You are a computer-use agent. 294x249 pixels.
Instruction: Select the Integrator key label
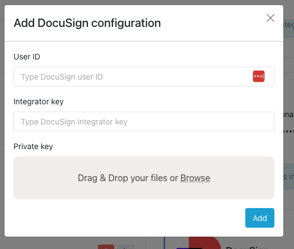point(39,102)
